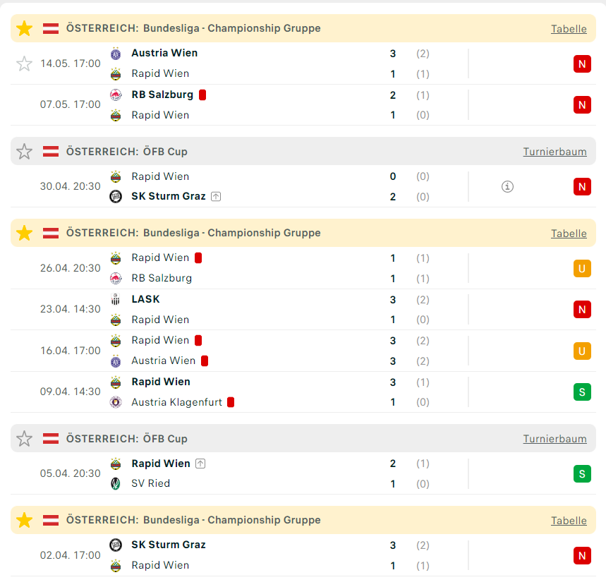Image resolution: width=606 pixels, height=587 pixels.
Task: Click the red N badge for 14.05. match
Action: click(582, 63)
